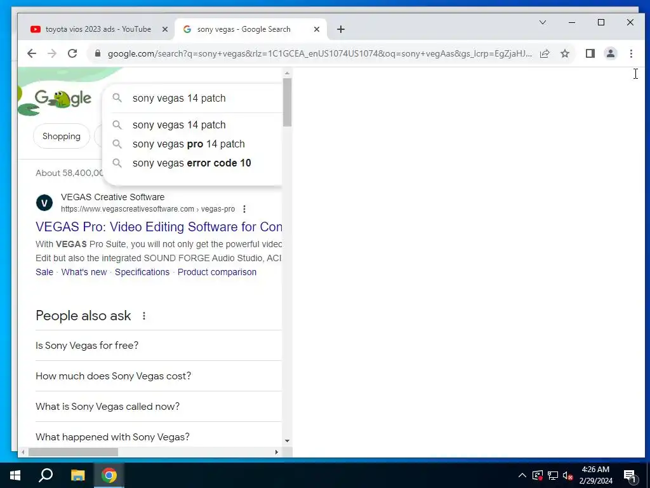Open the People also ask options dots
The image size is (650, 488).
click(144, 316)
